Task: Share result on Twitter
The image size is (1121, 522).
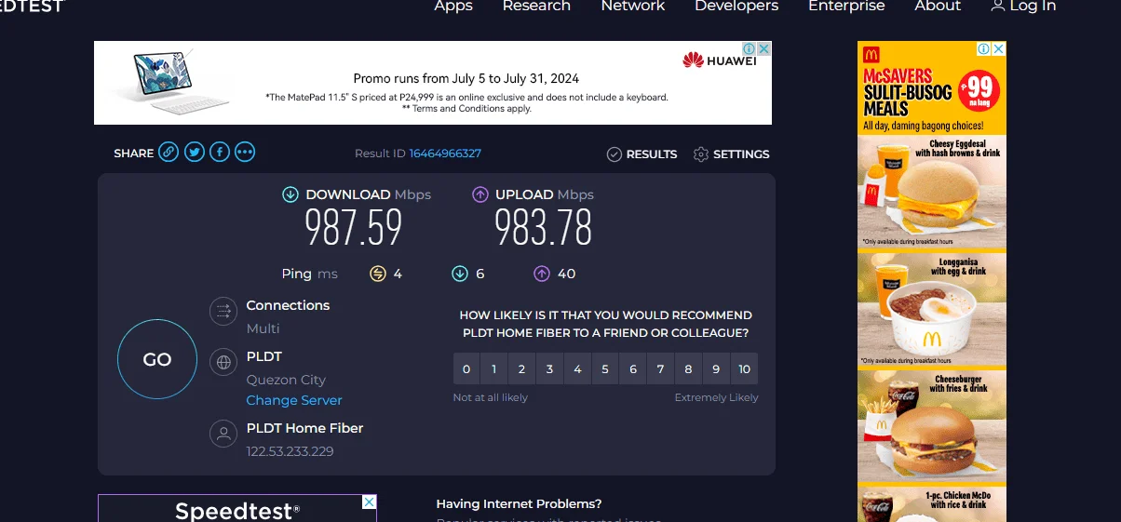Action: (x=194, y=153)
